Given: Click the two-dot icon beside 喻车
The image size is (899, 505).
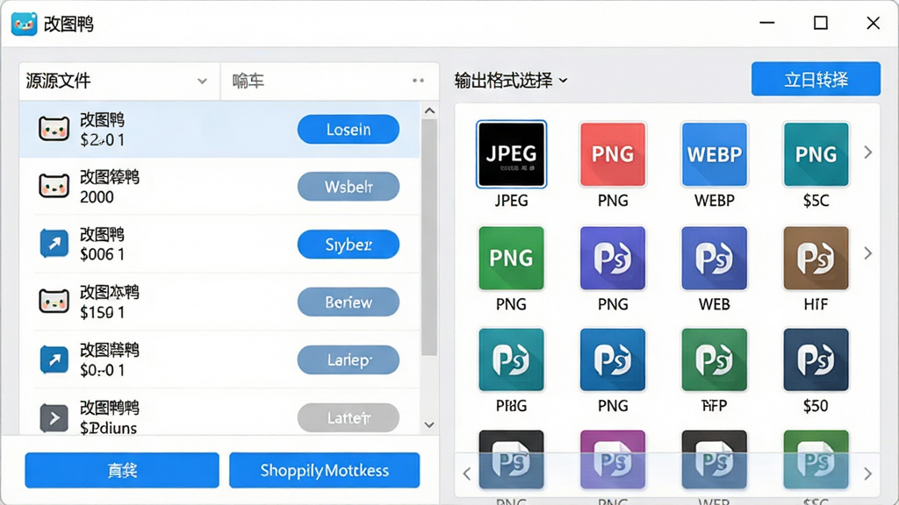Looking at the screenshot, I should [x=418, y=81].
